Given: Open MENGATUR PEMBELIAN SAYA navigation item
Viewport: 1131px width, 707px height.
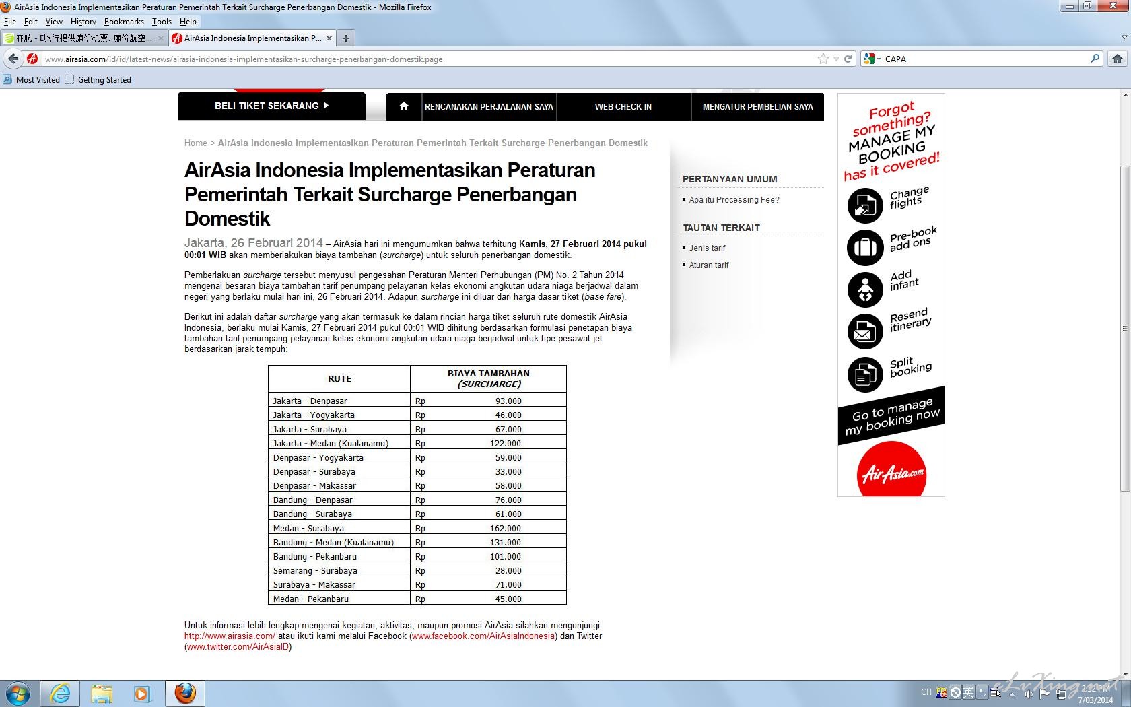Looking at the screenshot, I should coord(758,106).
